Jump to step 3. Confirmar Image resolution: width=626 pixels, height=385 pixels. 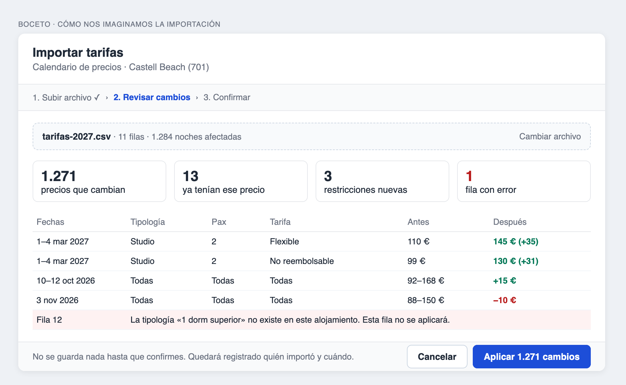[227, 98]
